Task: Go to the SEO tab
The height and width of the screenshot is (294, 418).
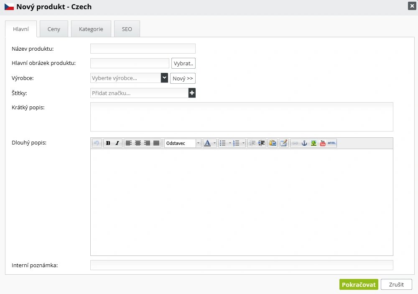Action: point(127,29)
